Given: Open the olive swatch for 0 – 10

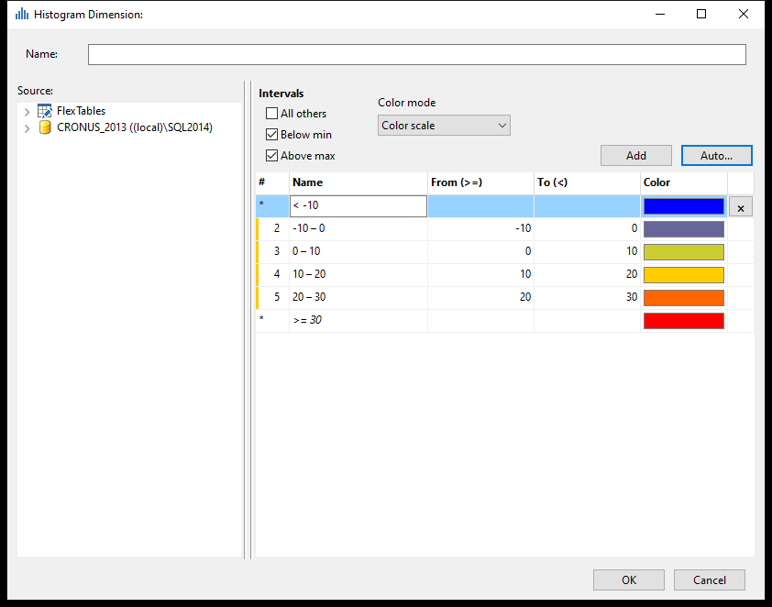Looking at the screenshot, I should coord(684,252).
